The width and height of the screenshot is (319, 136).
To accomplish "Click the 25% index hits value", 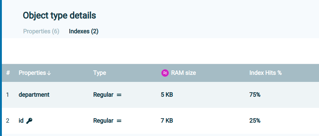I will pyautogui.click(x=255, y=121).
